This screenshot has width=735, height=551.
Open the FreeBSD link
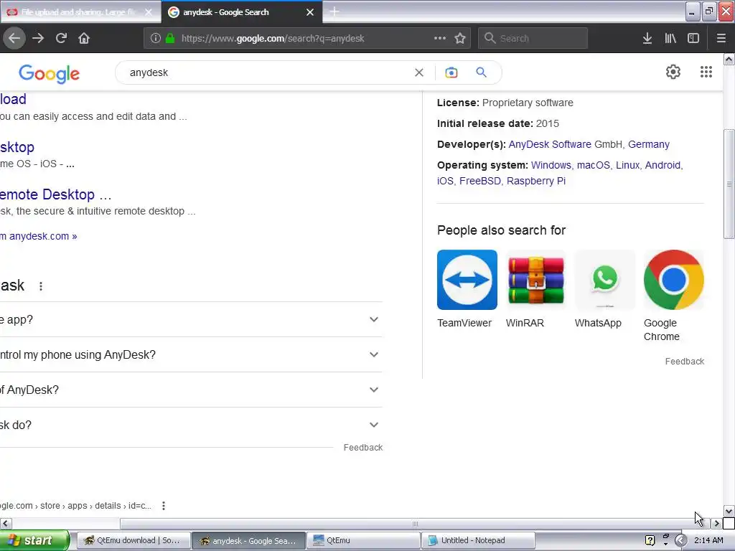pos(480,181)
